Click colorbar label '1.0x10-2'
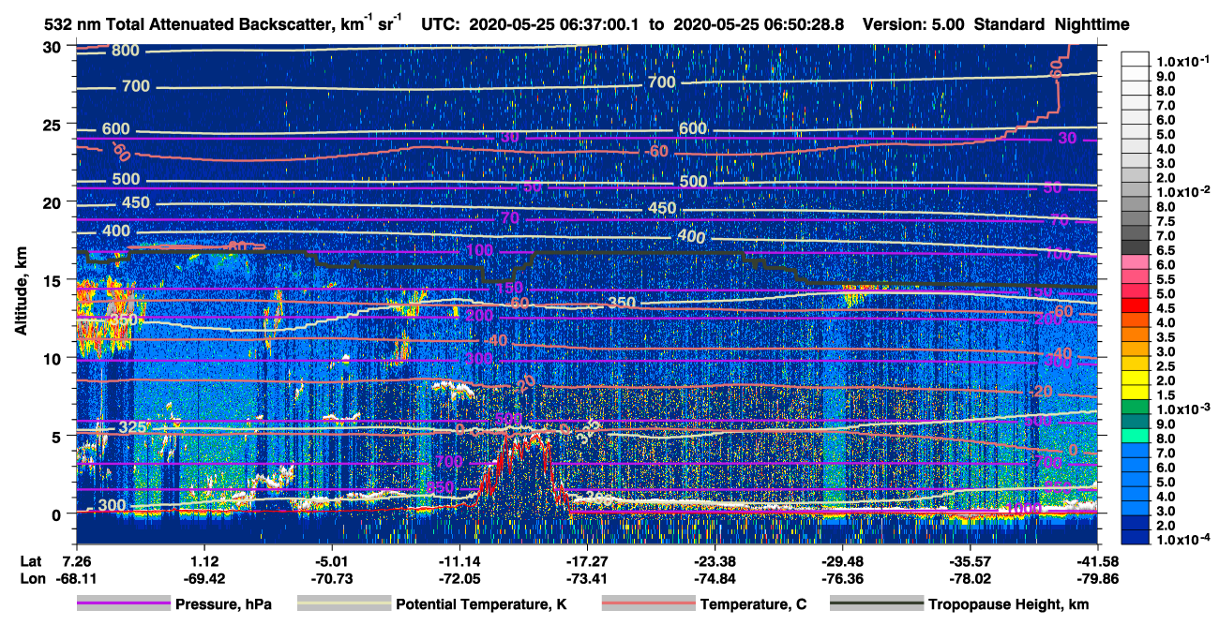The image size is (1219, 625). (1181, 190)
